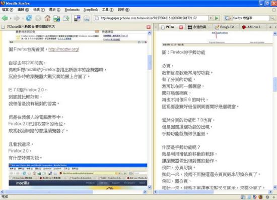
Task: Open the 說明 (Help) menu
Action: click(124, 10)
